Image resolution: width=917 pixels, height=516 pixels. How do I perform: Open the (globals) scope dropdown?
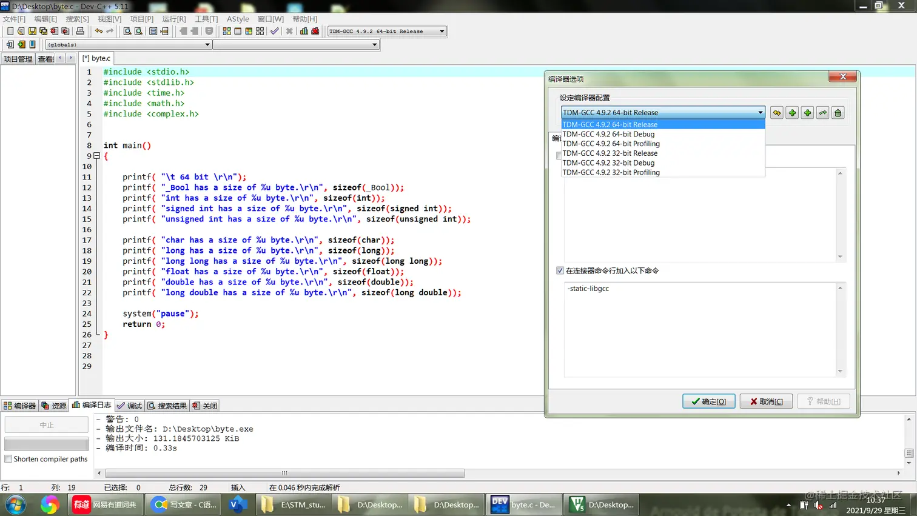pyautogui.click(x=207, y=44)
